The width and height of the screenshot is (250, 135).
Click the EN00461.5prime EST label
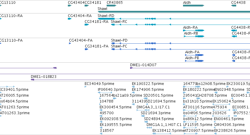click(x=229, y=119)
